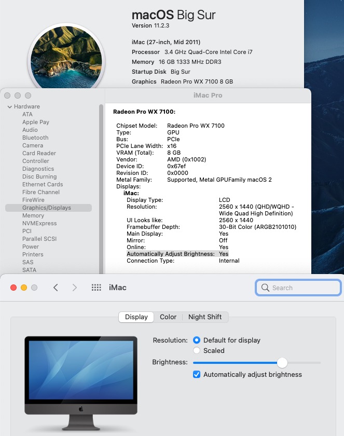Click the Startup Disk Big Sur line
The image size is (344, 436).
point(161,72)
